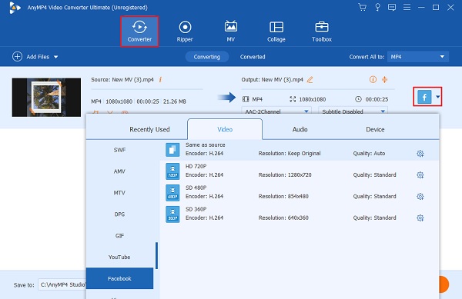
Task: Show the Converting list
Action: pyautogui.click(x=207, y=57)
